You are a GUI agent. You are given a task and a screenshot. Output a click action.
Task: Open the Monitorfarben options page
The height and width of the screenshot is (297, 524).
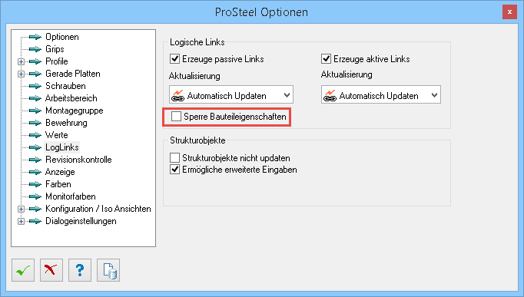pos(71,196)
